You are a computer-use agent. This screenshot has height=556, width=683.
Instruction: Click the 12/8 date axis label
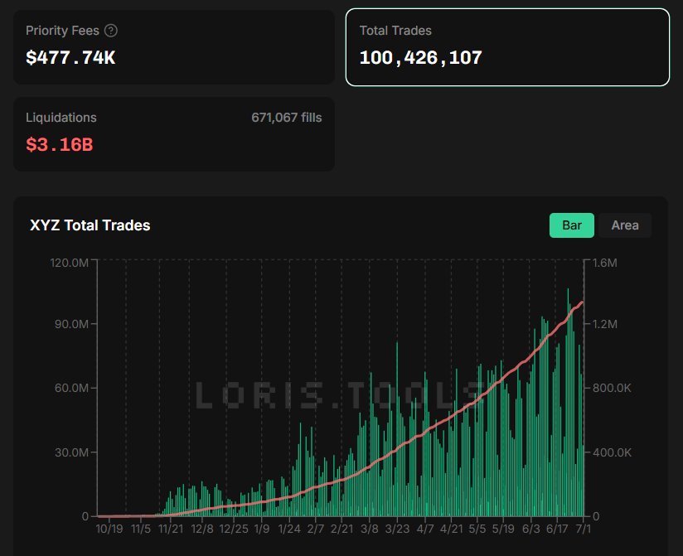pos(202,529)
